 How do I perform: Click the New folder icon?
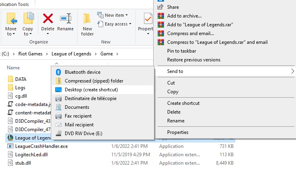(x=87, y=18)
